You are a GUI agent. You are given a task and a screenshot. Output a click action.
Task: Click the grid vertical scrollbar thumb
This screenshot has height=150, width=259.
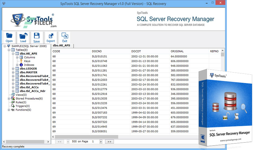coord(222,55)
